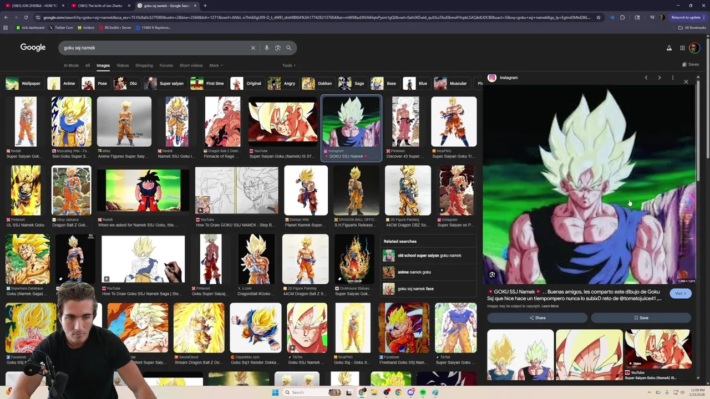Click the Share button

click(537, 318)
